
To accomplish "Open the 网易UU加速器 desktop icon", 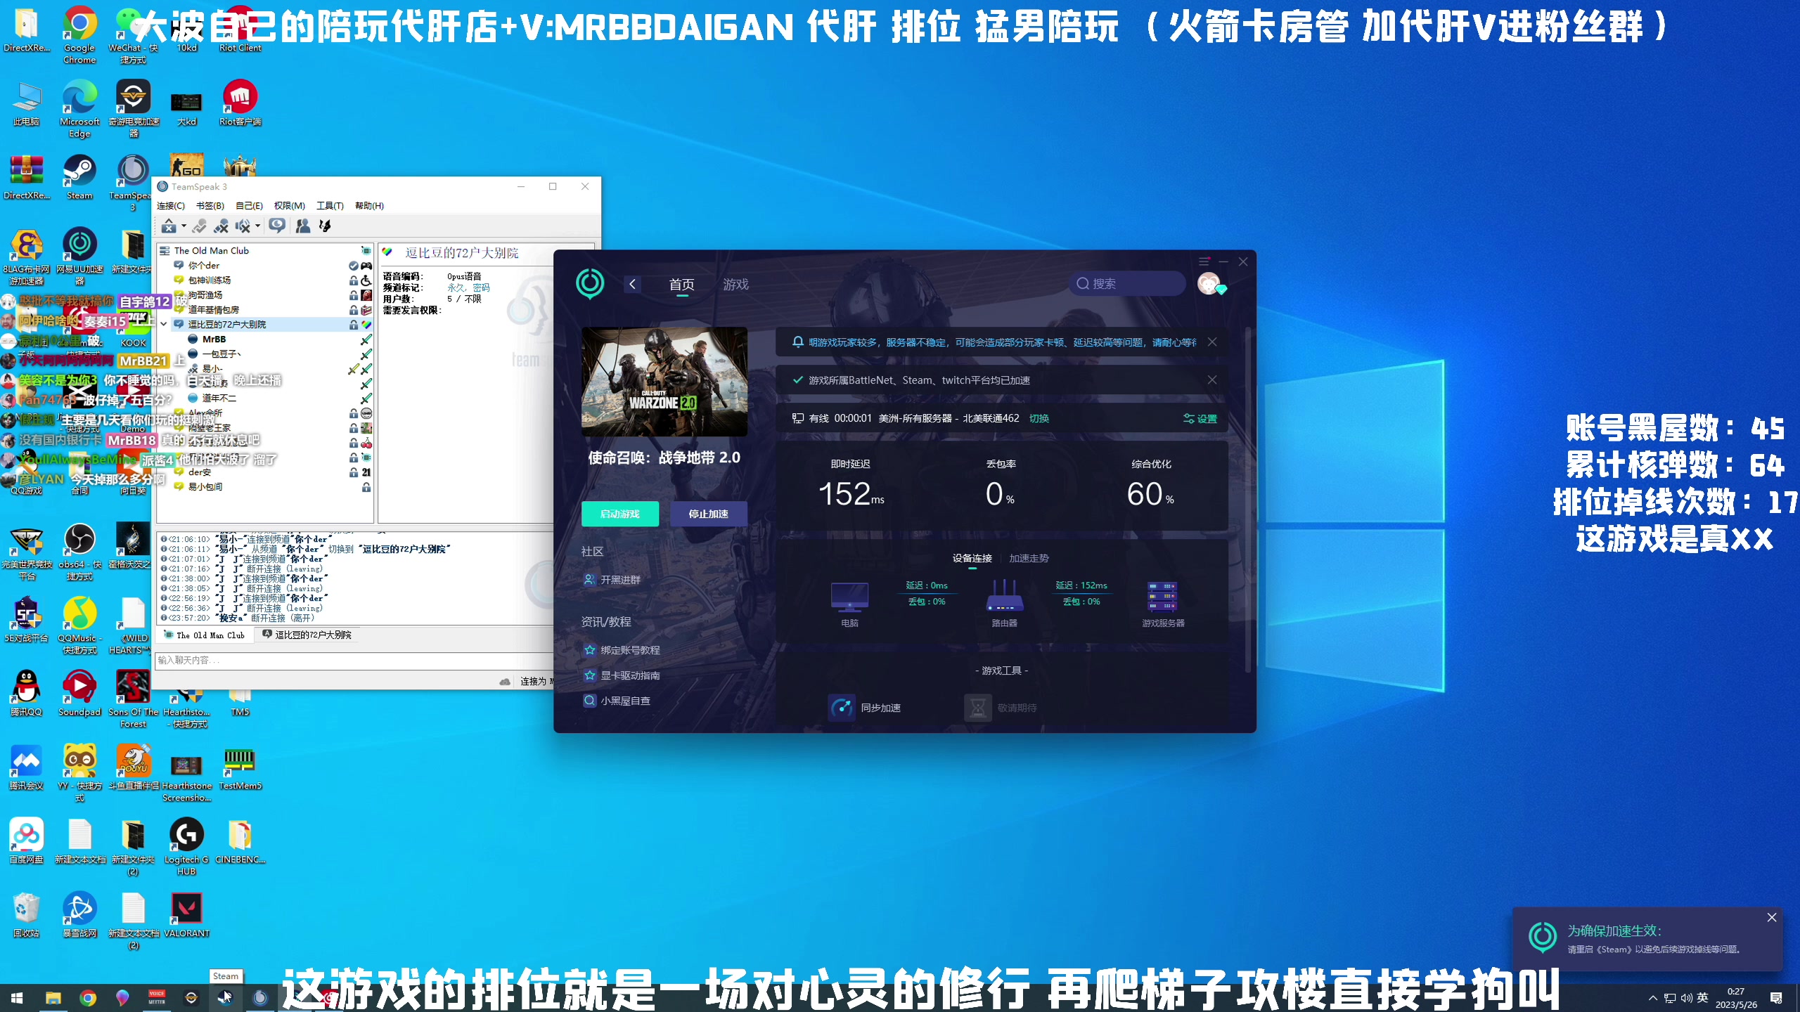I will click(79, 255).
